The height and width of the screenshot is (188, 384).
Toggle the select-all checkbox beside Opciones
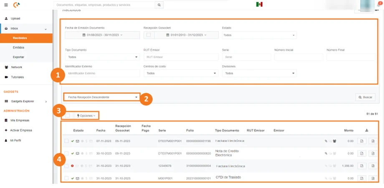(x=68, y=116)
